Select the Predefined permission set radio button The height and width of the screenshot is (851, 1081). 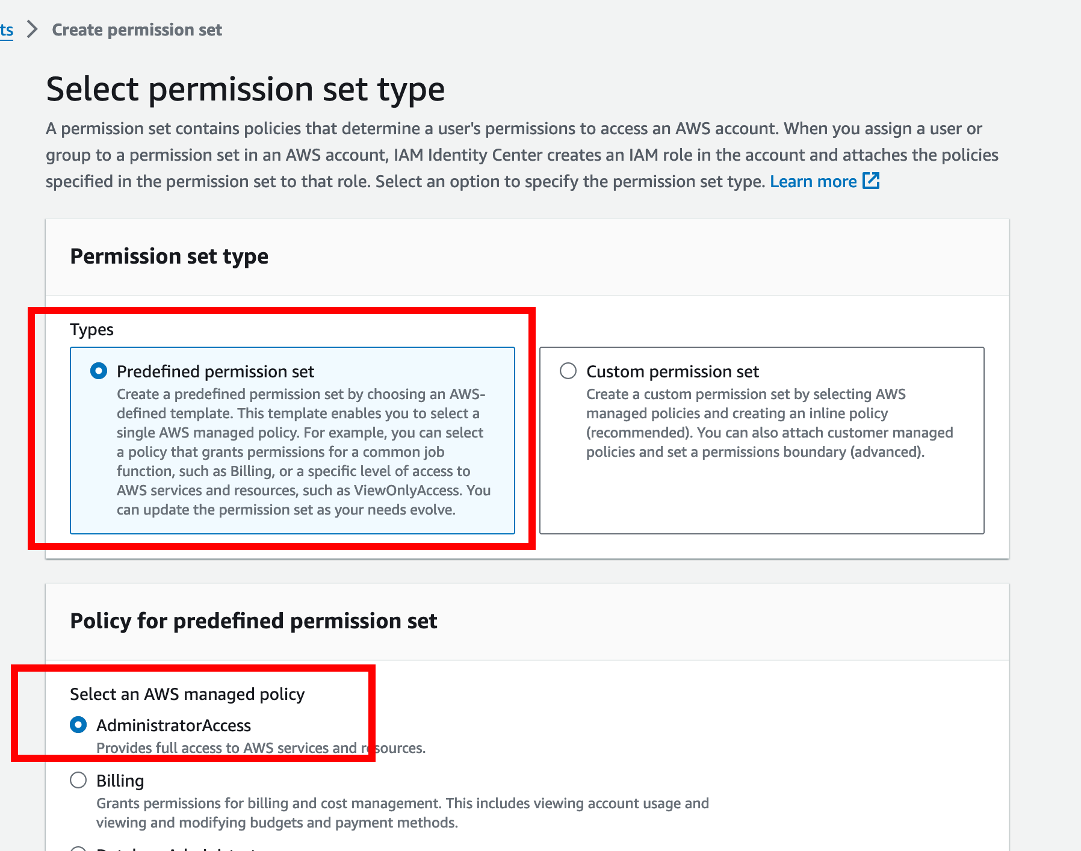click(x=99, y=371)
